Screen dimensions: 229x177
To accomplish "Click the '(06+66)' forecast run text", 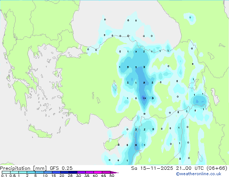I will click(x=217, y=168).
